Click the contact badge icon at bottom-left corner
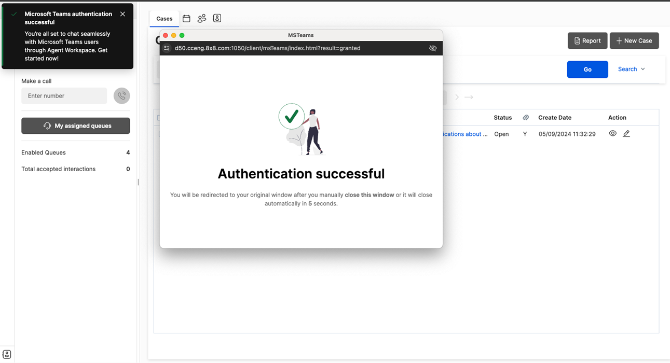This screenshot has width=670, height=363. pos(7,355)
